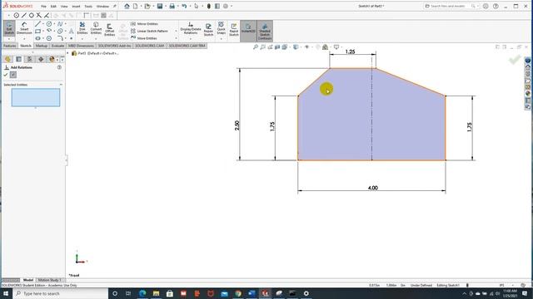Viewport: 533px width, 299px height.
Task: Switch to the Motion Study 1 tab
Action: [50, 280]
